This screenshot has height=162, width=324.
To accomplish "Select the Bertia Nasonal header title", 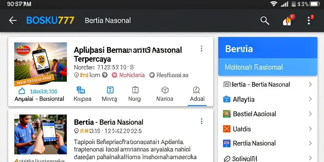I will click(x=108, y=21).
